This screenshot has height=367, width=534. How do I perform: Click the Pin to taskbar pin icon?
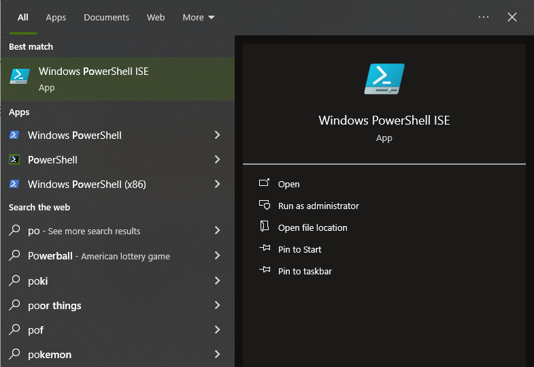click(x=265, y=270)
